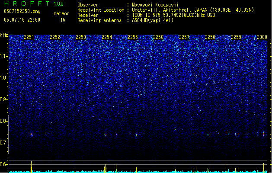
Task: Click the A504HB(yagi 4el) antenna value
Action: tap(153, 20)
